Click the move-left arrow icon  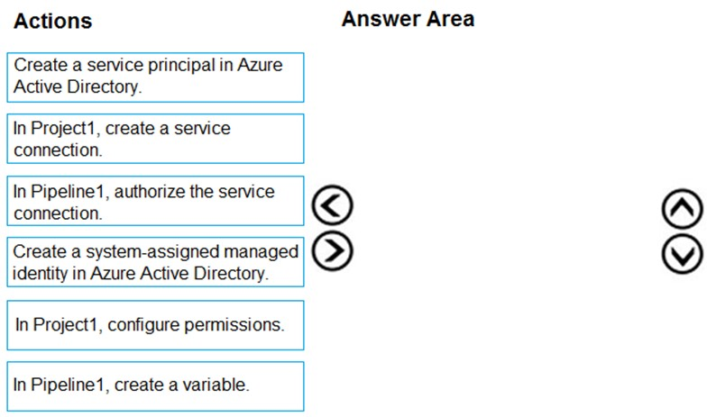[x=332, y=205]
